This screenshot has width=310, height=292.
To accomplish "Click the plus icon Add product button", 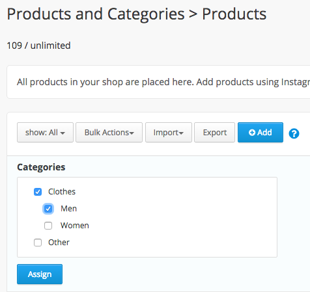I will (261, 133).
